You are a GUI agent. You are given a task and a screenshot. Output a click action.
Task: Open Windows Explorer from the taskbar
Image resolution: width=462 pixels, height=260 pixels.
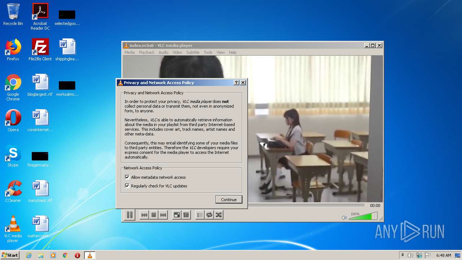(x=41, y=255)
